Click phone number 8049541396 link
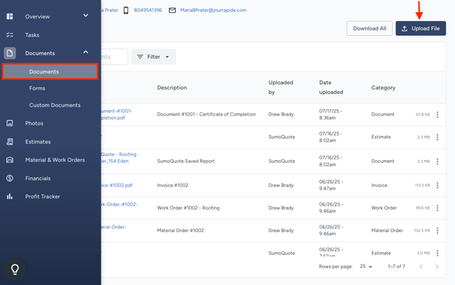 pos(148,10)
